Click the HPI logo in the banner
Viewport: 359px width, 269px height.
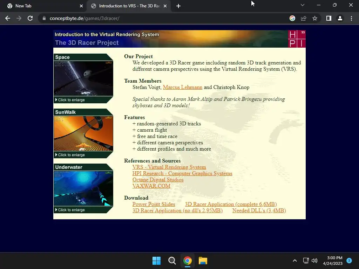(297, 39)
